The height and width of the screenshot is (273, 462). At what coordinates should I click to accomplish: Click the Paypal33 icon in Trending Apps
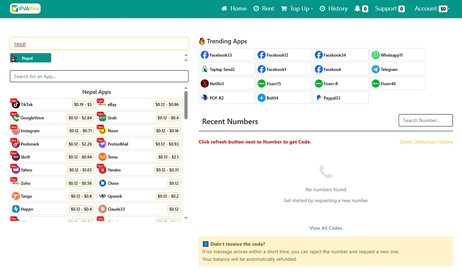319,98
